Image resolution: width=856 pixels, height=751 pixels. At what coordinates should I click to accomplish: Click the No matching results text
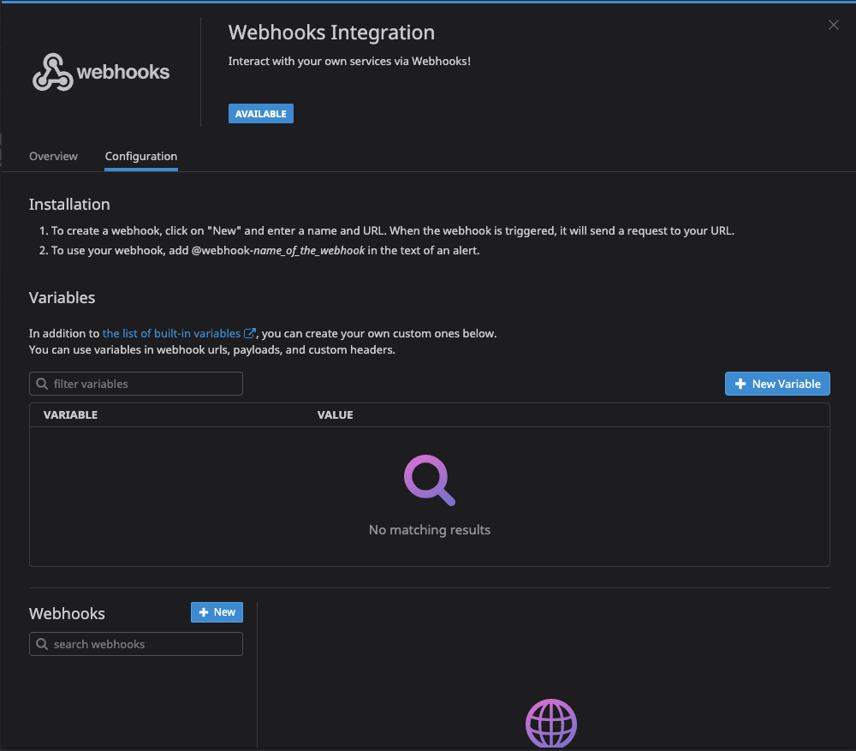click(x=430, y=530)
